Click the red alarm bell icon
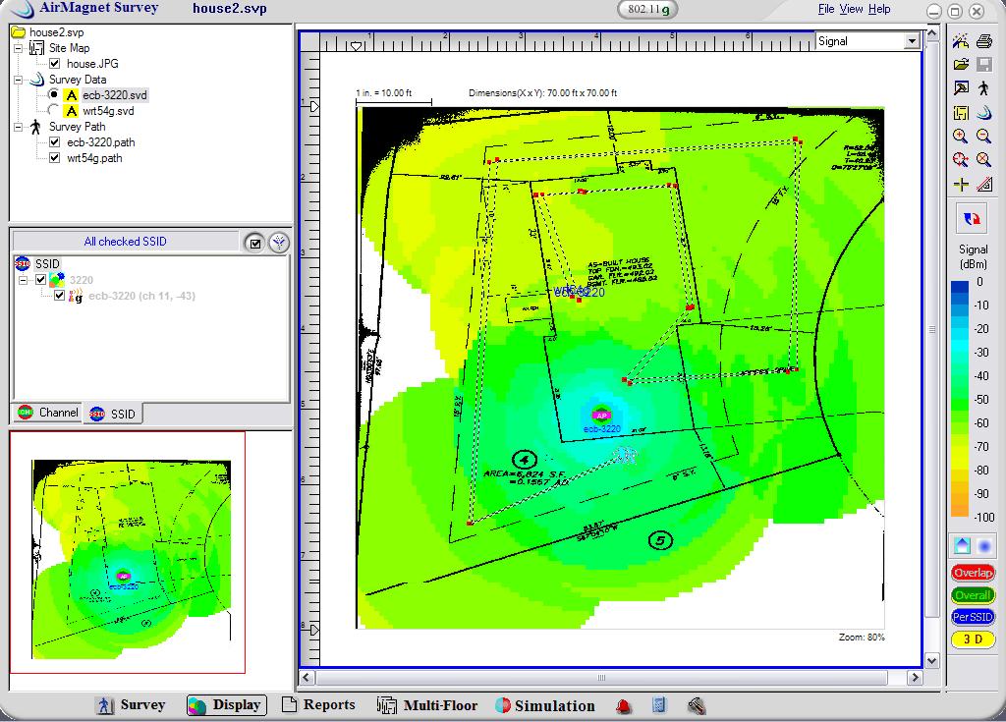 click(624, 706)
